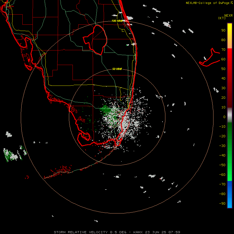Pick the bright red segment of the color scale
The image size is (234, 234).
pos(230,78)
